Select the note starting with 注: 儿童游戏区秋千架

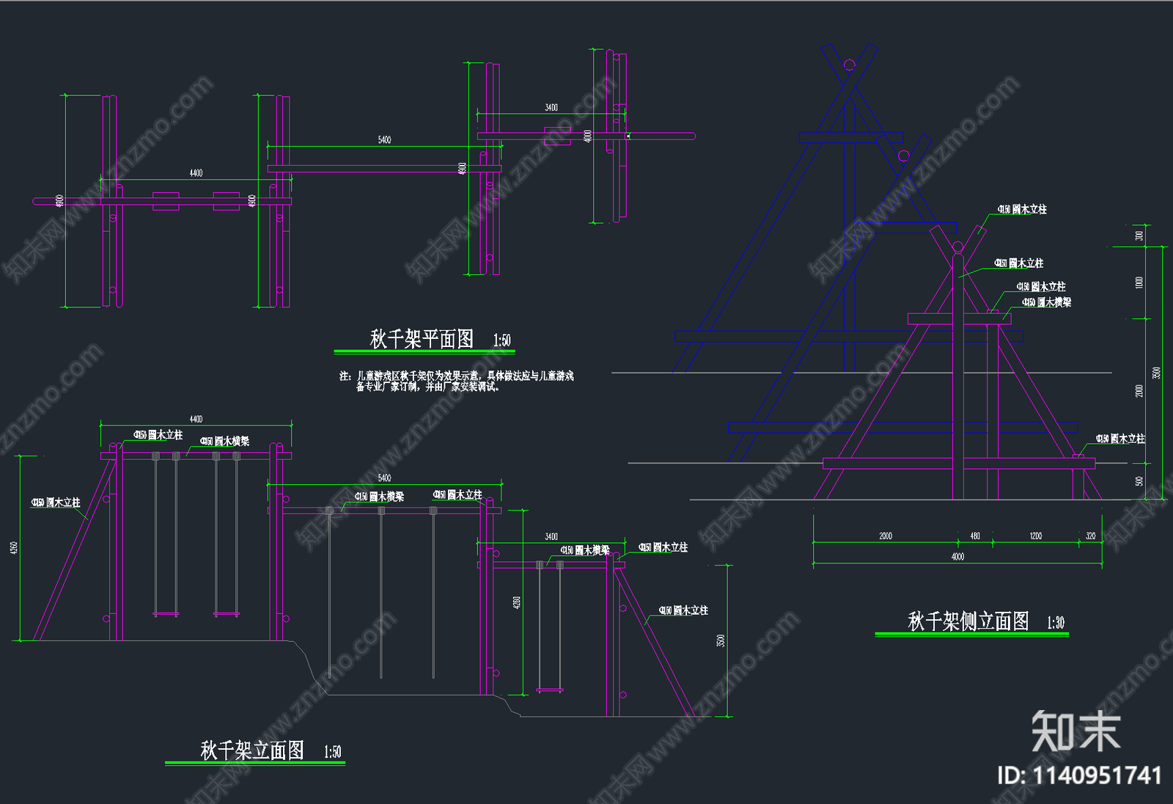[x=456, y=381]
